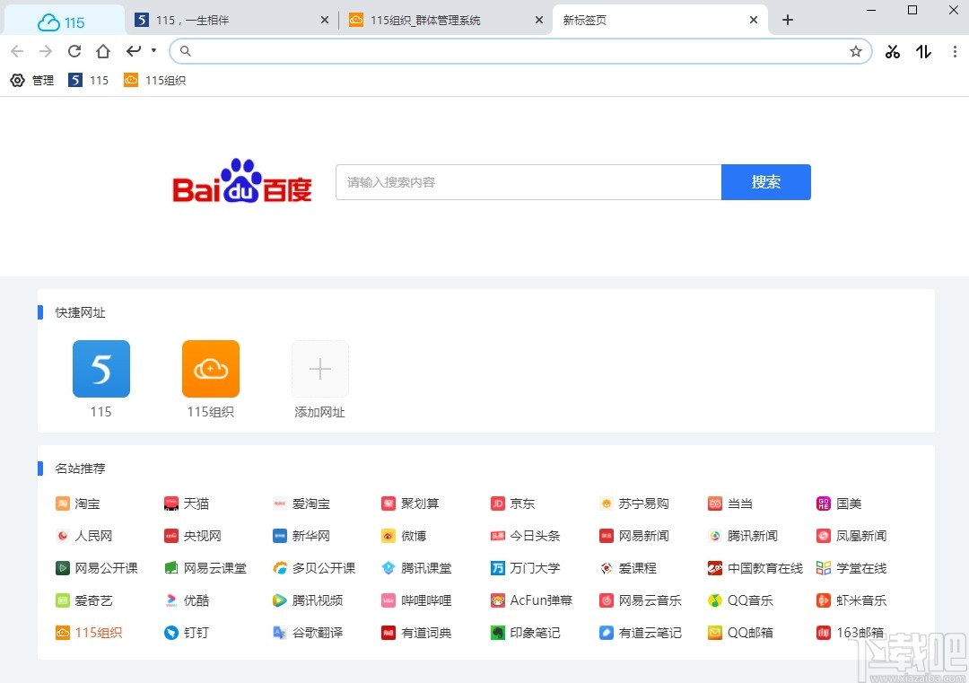
Task: Open the 今日头条 site link
Action: coord(525,536)
